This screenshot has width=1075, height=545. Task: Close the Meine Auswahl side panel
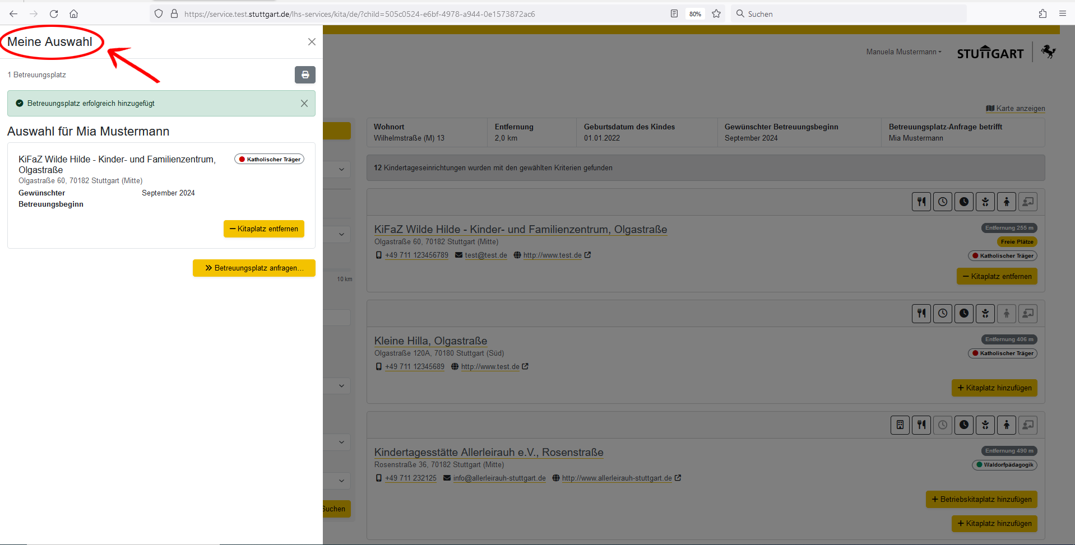pos(312,42)
